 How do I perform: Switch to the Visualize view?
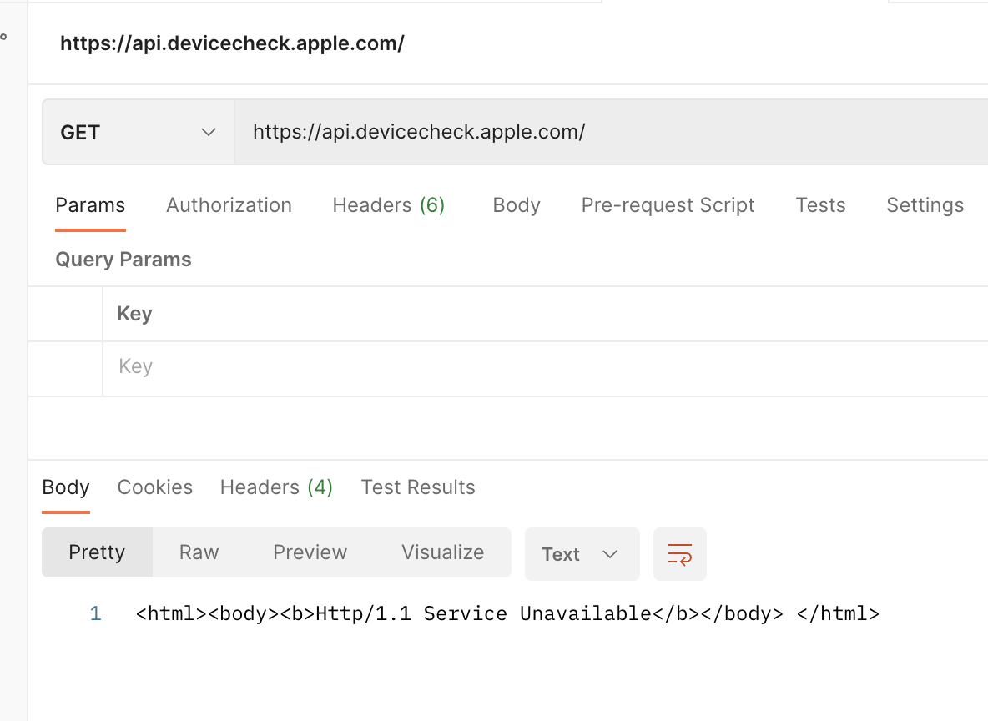(x=442, y=552)
